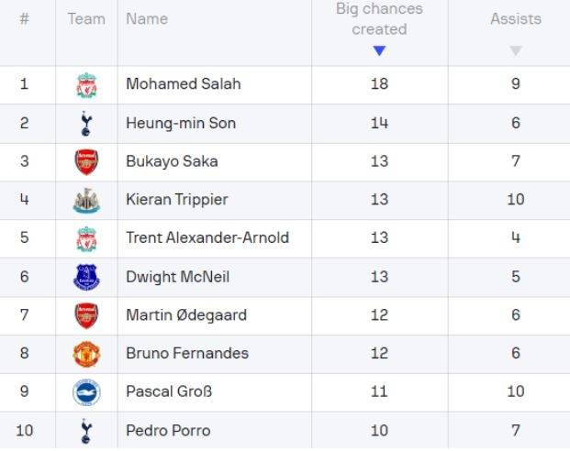Viewport: 570px width, 451px height.
Task: Click the Team column header
Action: 86,19
